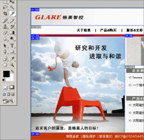Select the History Brush tool
This screenshot has height=140, width=144.
(12, 27)
